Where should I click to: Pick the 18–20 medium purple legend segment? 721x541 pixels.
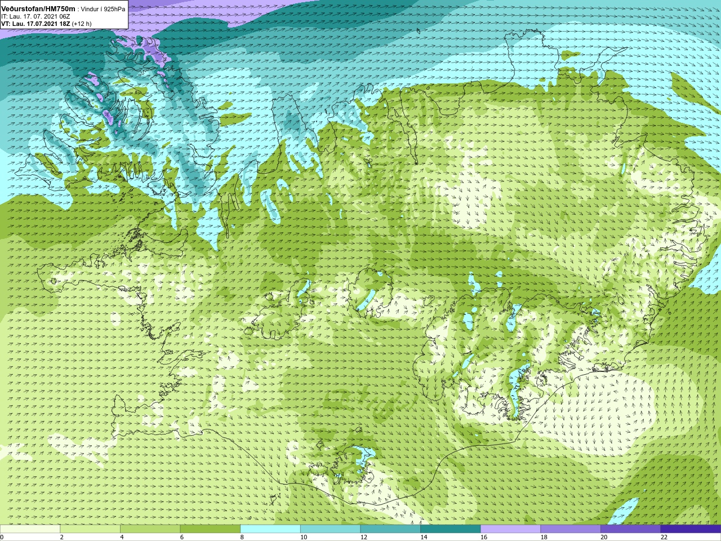570,529
